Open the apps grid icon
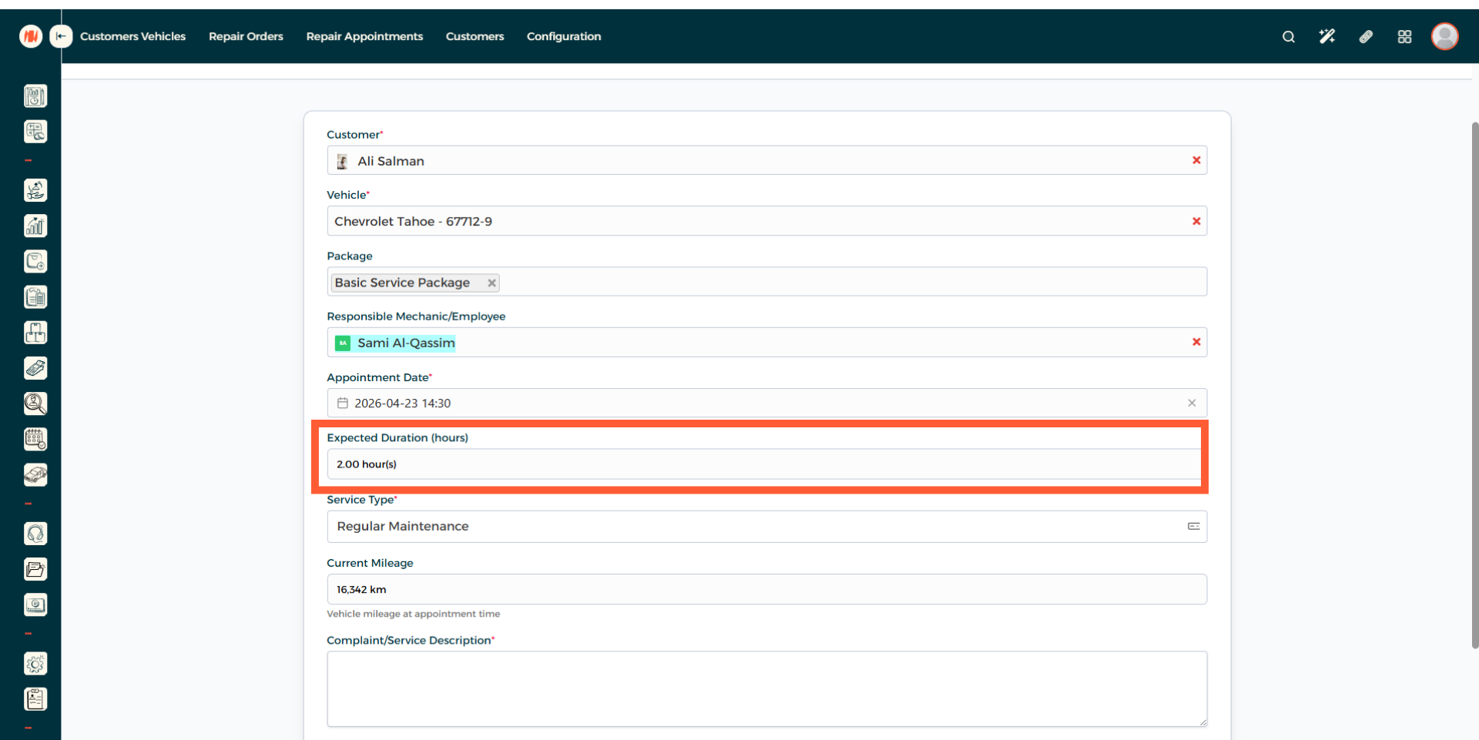 (x=1404, y=36)
